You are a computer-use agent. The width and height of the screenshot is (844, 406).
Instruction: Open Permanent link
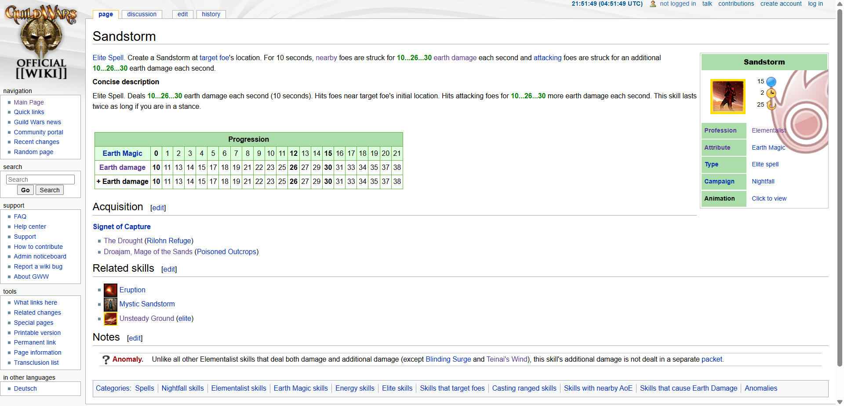tap(35, 342)
